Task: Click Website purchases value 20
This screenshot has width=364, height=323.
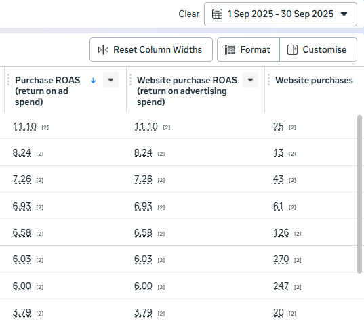Action: pyautogui.click(x=279, y=313)
